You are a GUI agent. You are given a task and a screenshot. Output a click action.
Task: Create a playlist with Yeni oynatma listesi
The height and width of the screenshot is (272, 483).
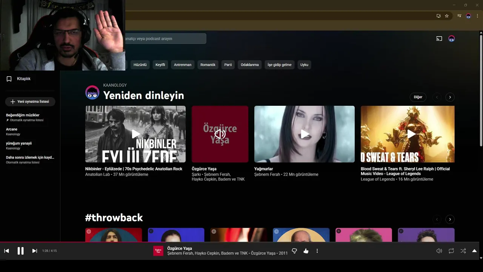click(30, 102)
